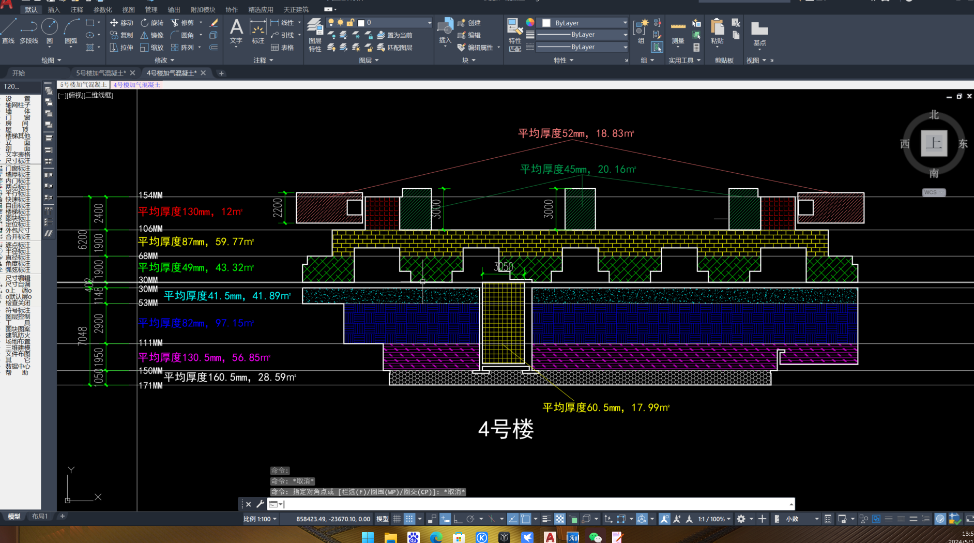Open the ByLayer lineweight dropdown

pos(583,35)
